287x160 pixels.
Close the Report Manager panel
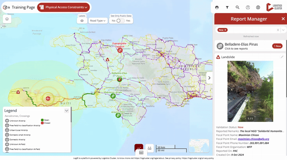(283, 19)
